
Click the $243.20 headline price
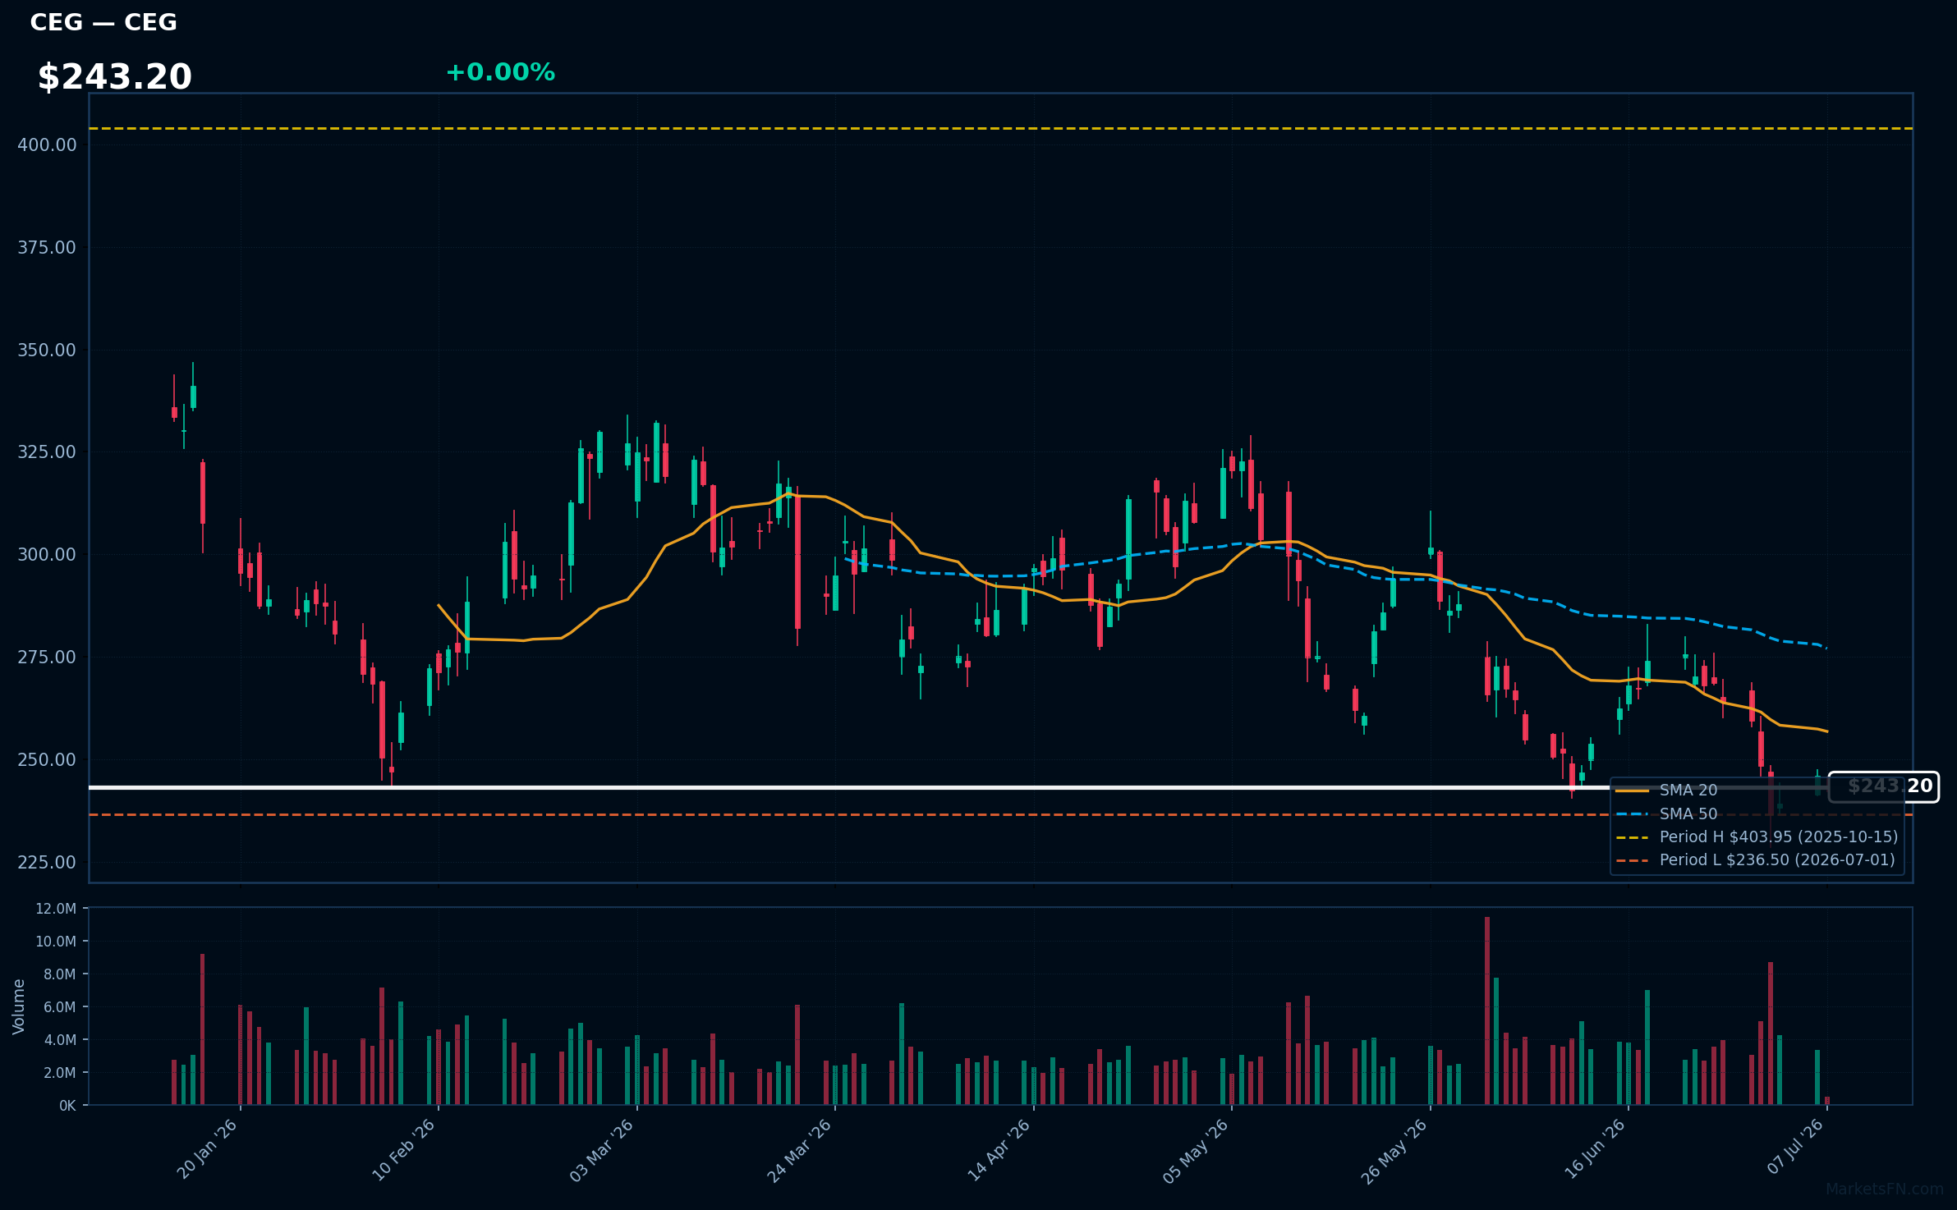tap(114, 77)
